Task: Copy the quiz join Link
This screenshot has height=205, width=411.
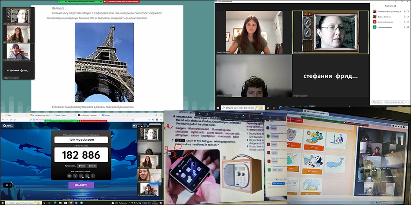Action: click(x=81, y=166)
